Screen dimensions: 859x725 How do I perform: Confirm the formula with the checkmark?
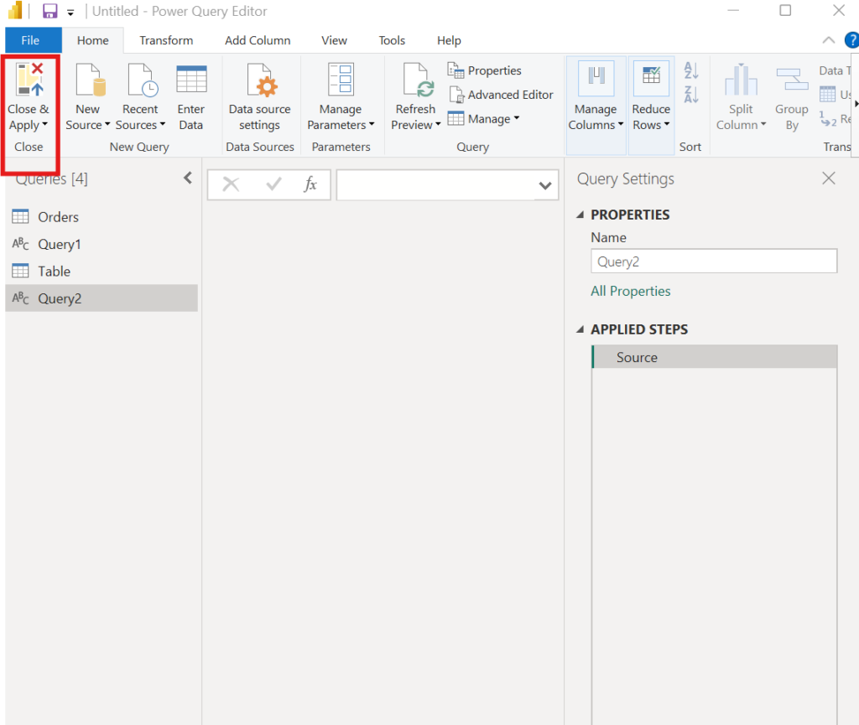pyautogui.click(x=273, y=184)
